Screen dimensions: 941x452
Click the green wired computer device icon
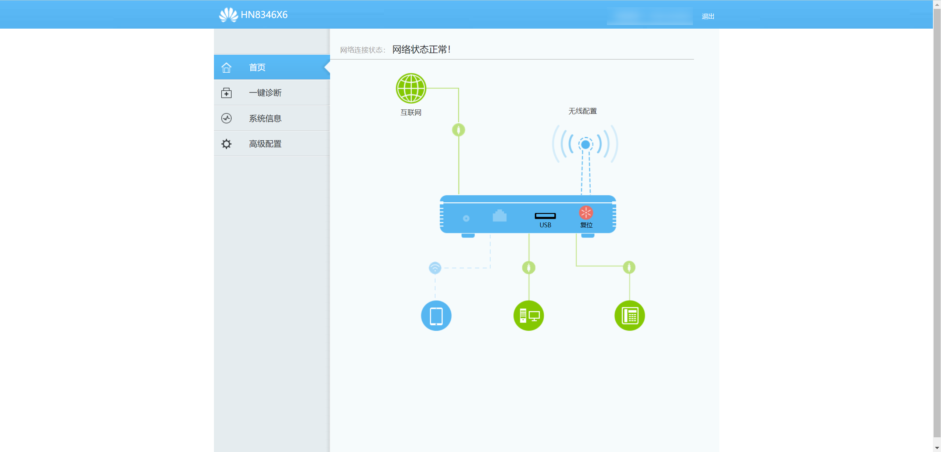pyautogui.click(x=529, y=316)
